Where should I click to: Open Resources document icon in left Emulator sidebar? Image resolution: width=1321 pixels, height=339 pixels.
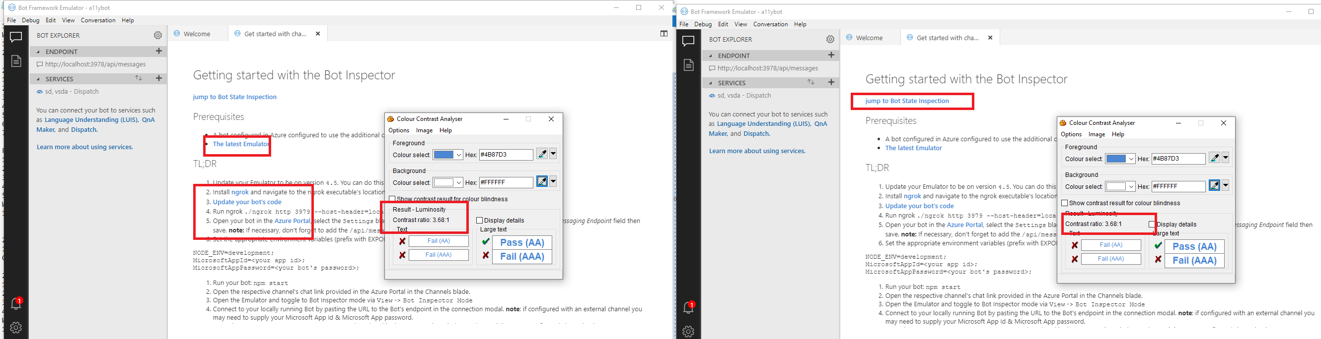click(16, 61)
